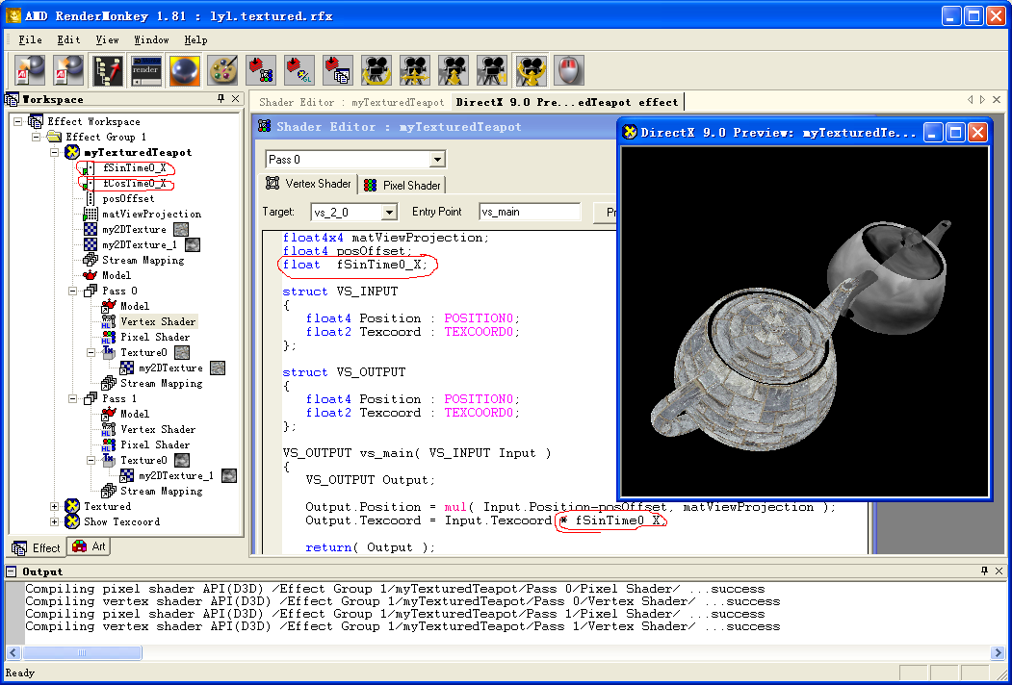Open the artist palette editor icon
The image size is (1012, 685).
point(222,70)
